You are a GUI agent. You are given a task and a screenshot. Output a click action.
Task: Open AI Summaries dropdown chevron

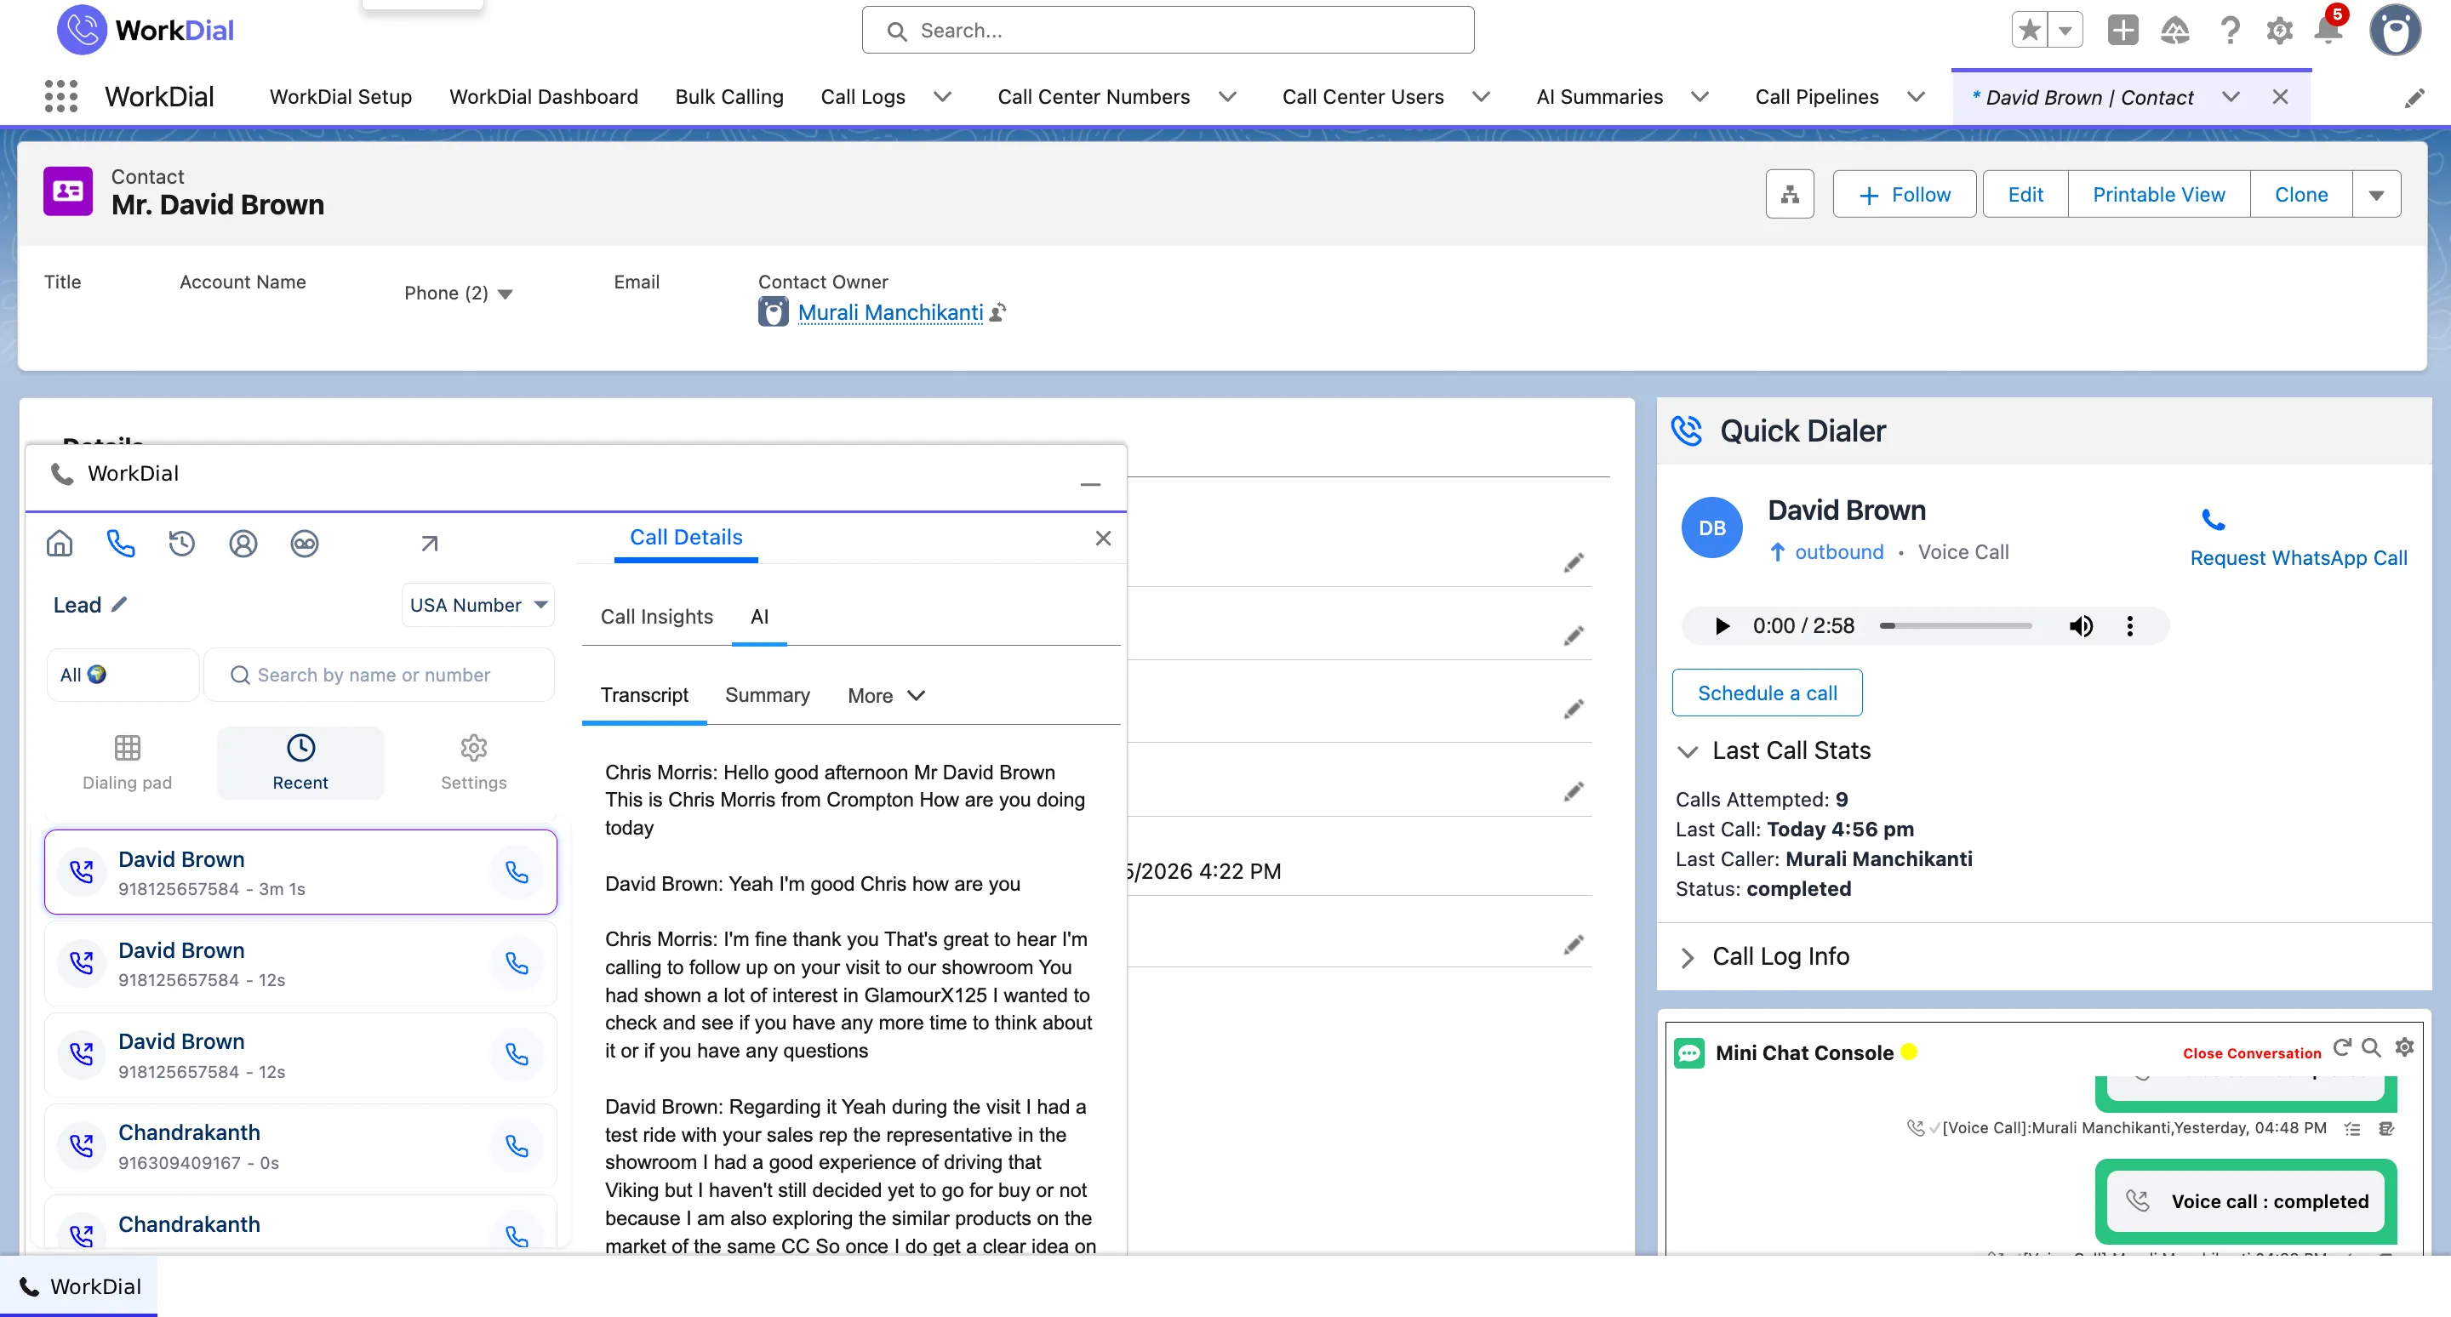click(1700, 97)
